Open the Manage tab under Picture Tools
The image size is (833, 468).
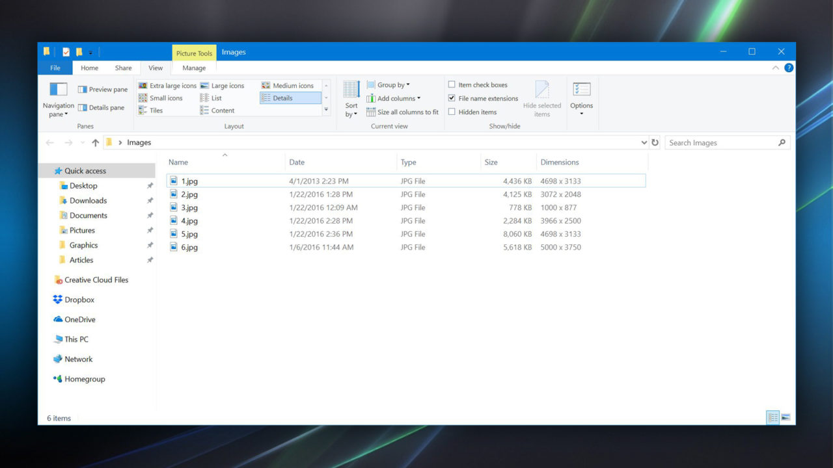[193, 68]
